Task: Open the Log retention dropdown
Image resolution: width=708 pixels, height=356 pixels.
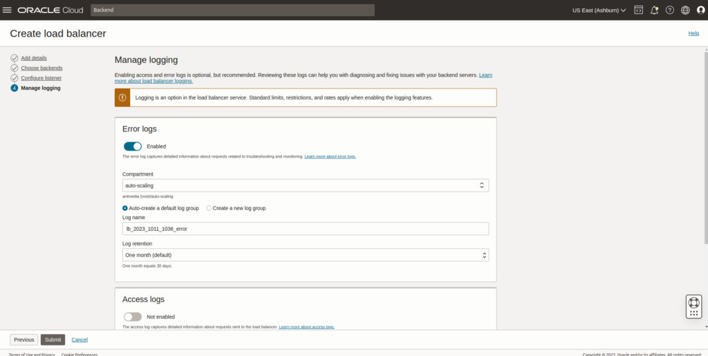Action: [306, 255]
